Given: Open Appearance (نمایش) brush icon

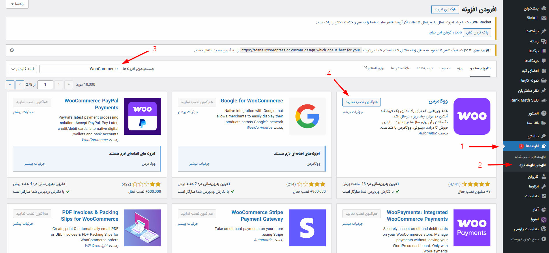Looking at the screenshot, I should [x=544, y=136].
